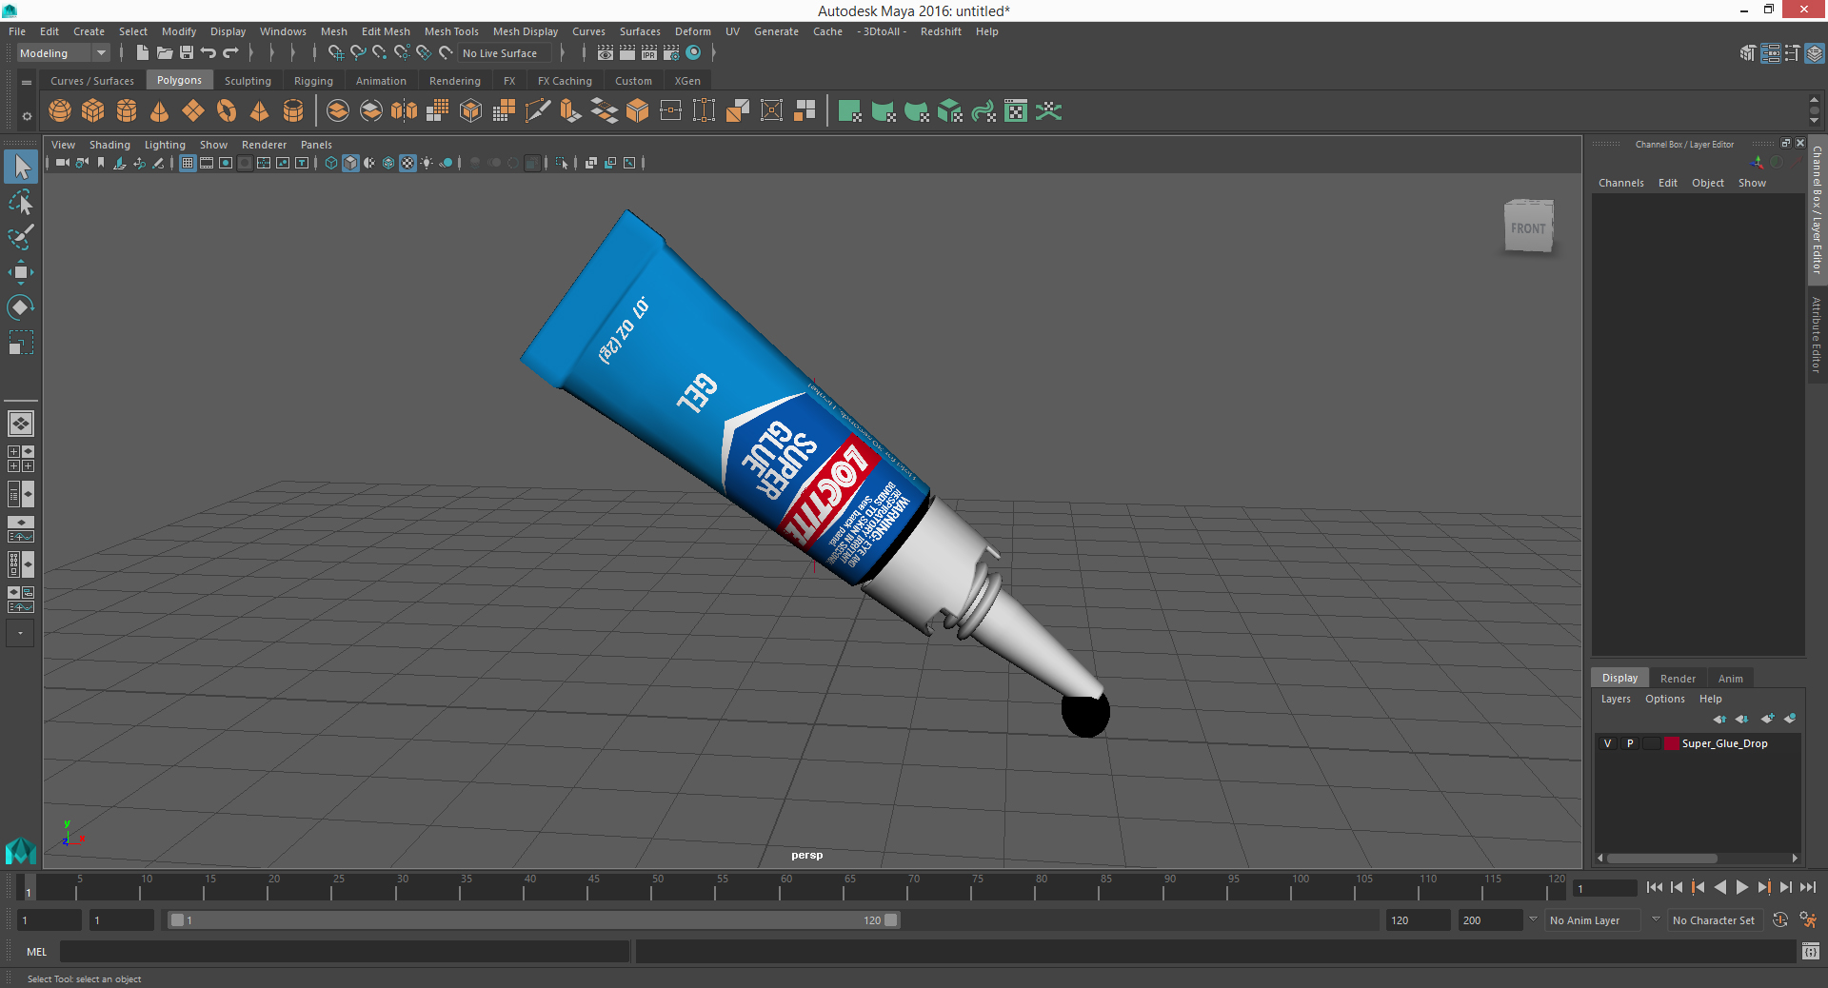The width and height of the screenshot is (1828, 988).
Task: Click the range slider bar handle at 120
Action: tap(891, 920)
